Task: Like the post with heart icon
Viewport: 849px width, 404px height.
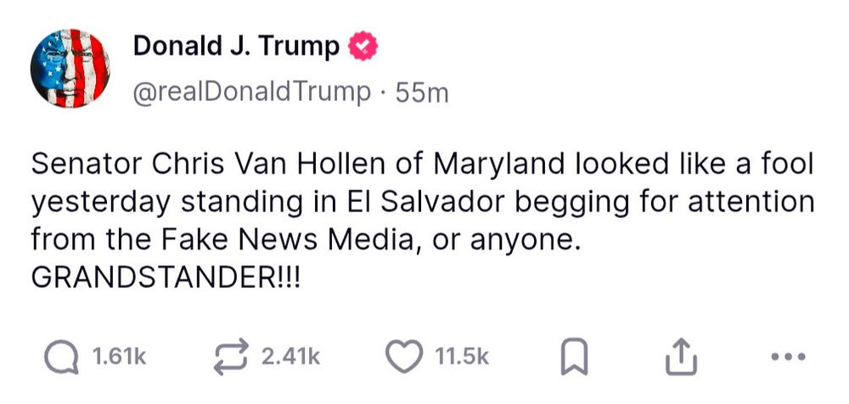Action: [404, 356]
